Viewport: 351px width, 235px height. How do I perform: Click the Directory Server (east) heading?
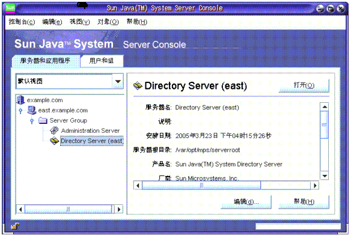[x=196, y=86]
